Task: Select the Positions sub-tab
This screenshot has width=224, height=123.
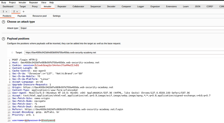Action: [x=7, y=16]
